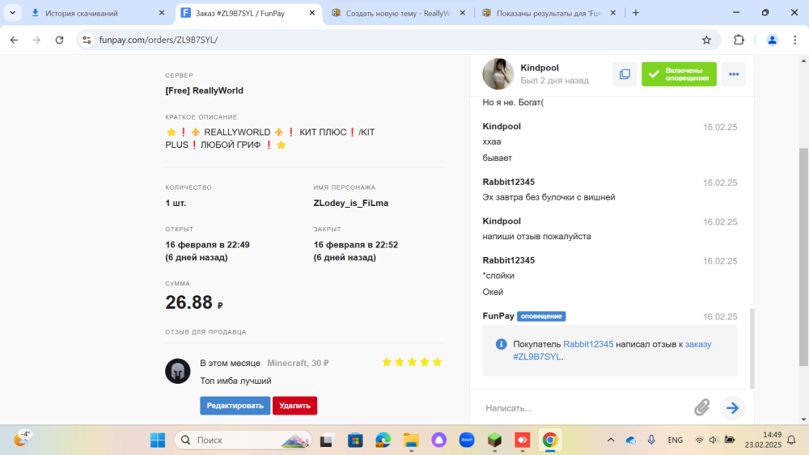Open Windows Start menu
809x455 pixels.
coord(158,440)
